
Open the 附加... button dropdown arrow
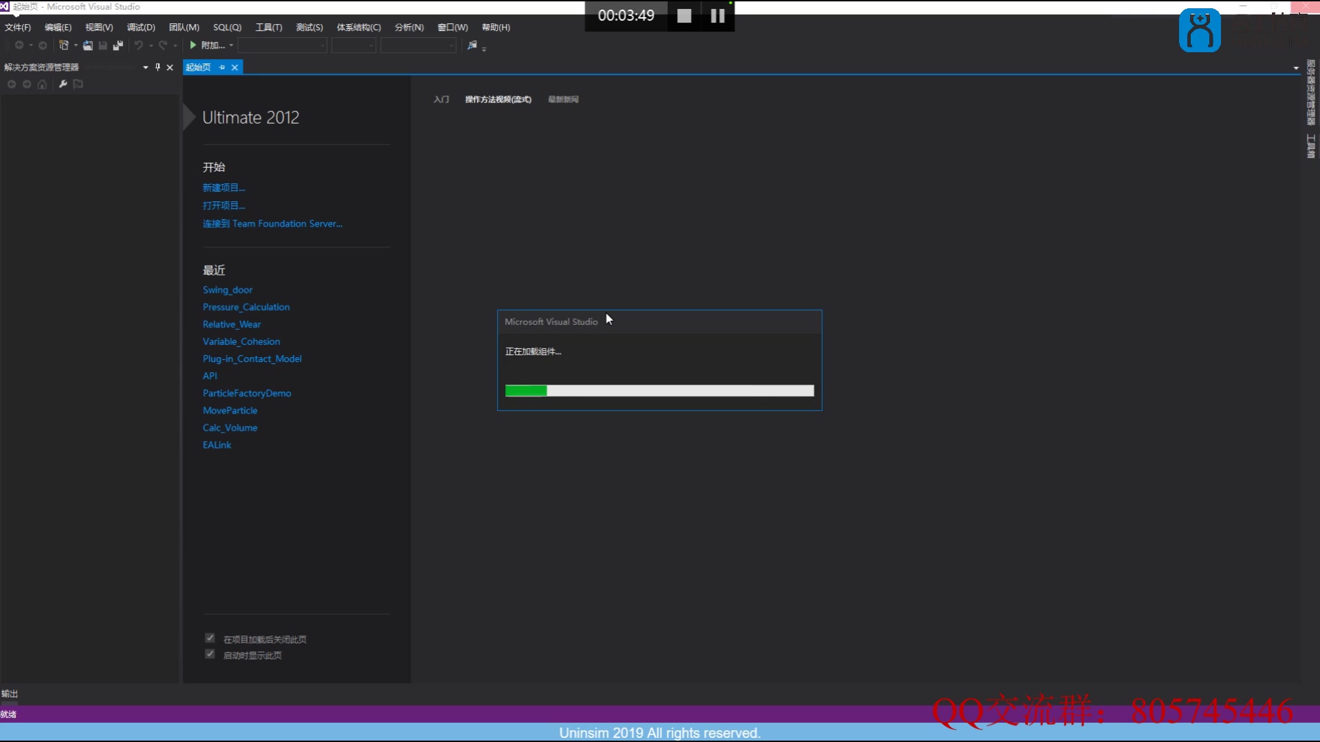[232, 45]
